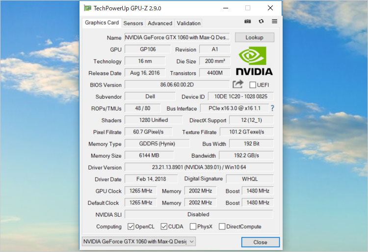Viewport: 368px width, 252px height.
Task: Click the GPU Clock row Boost 1480 MHz
Action: [x=258, y=191]
